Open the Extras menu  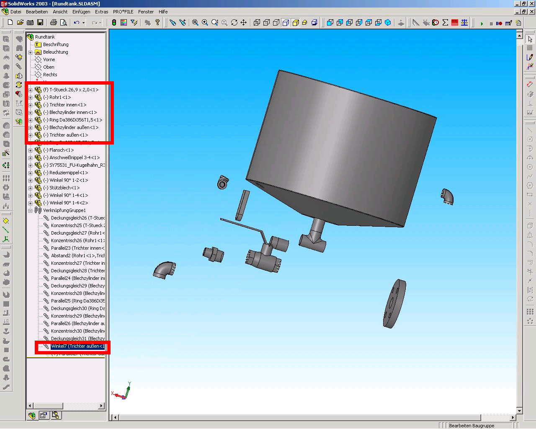[101, 12]
